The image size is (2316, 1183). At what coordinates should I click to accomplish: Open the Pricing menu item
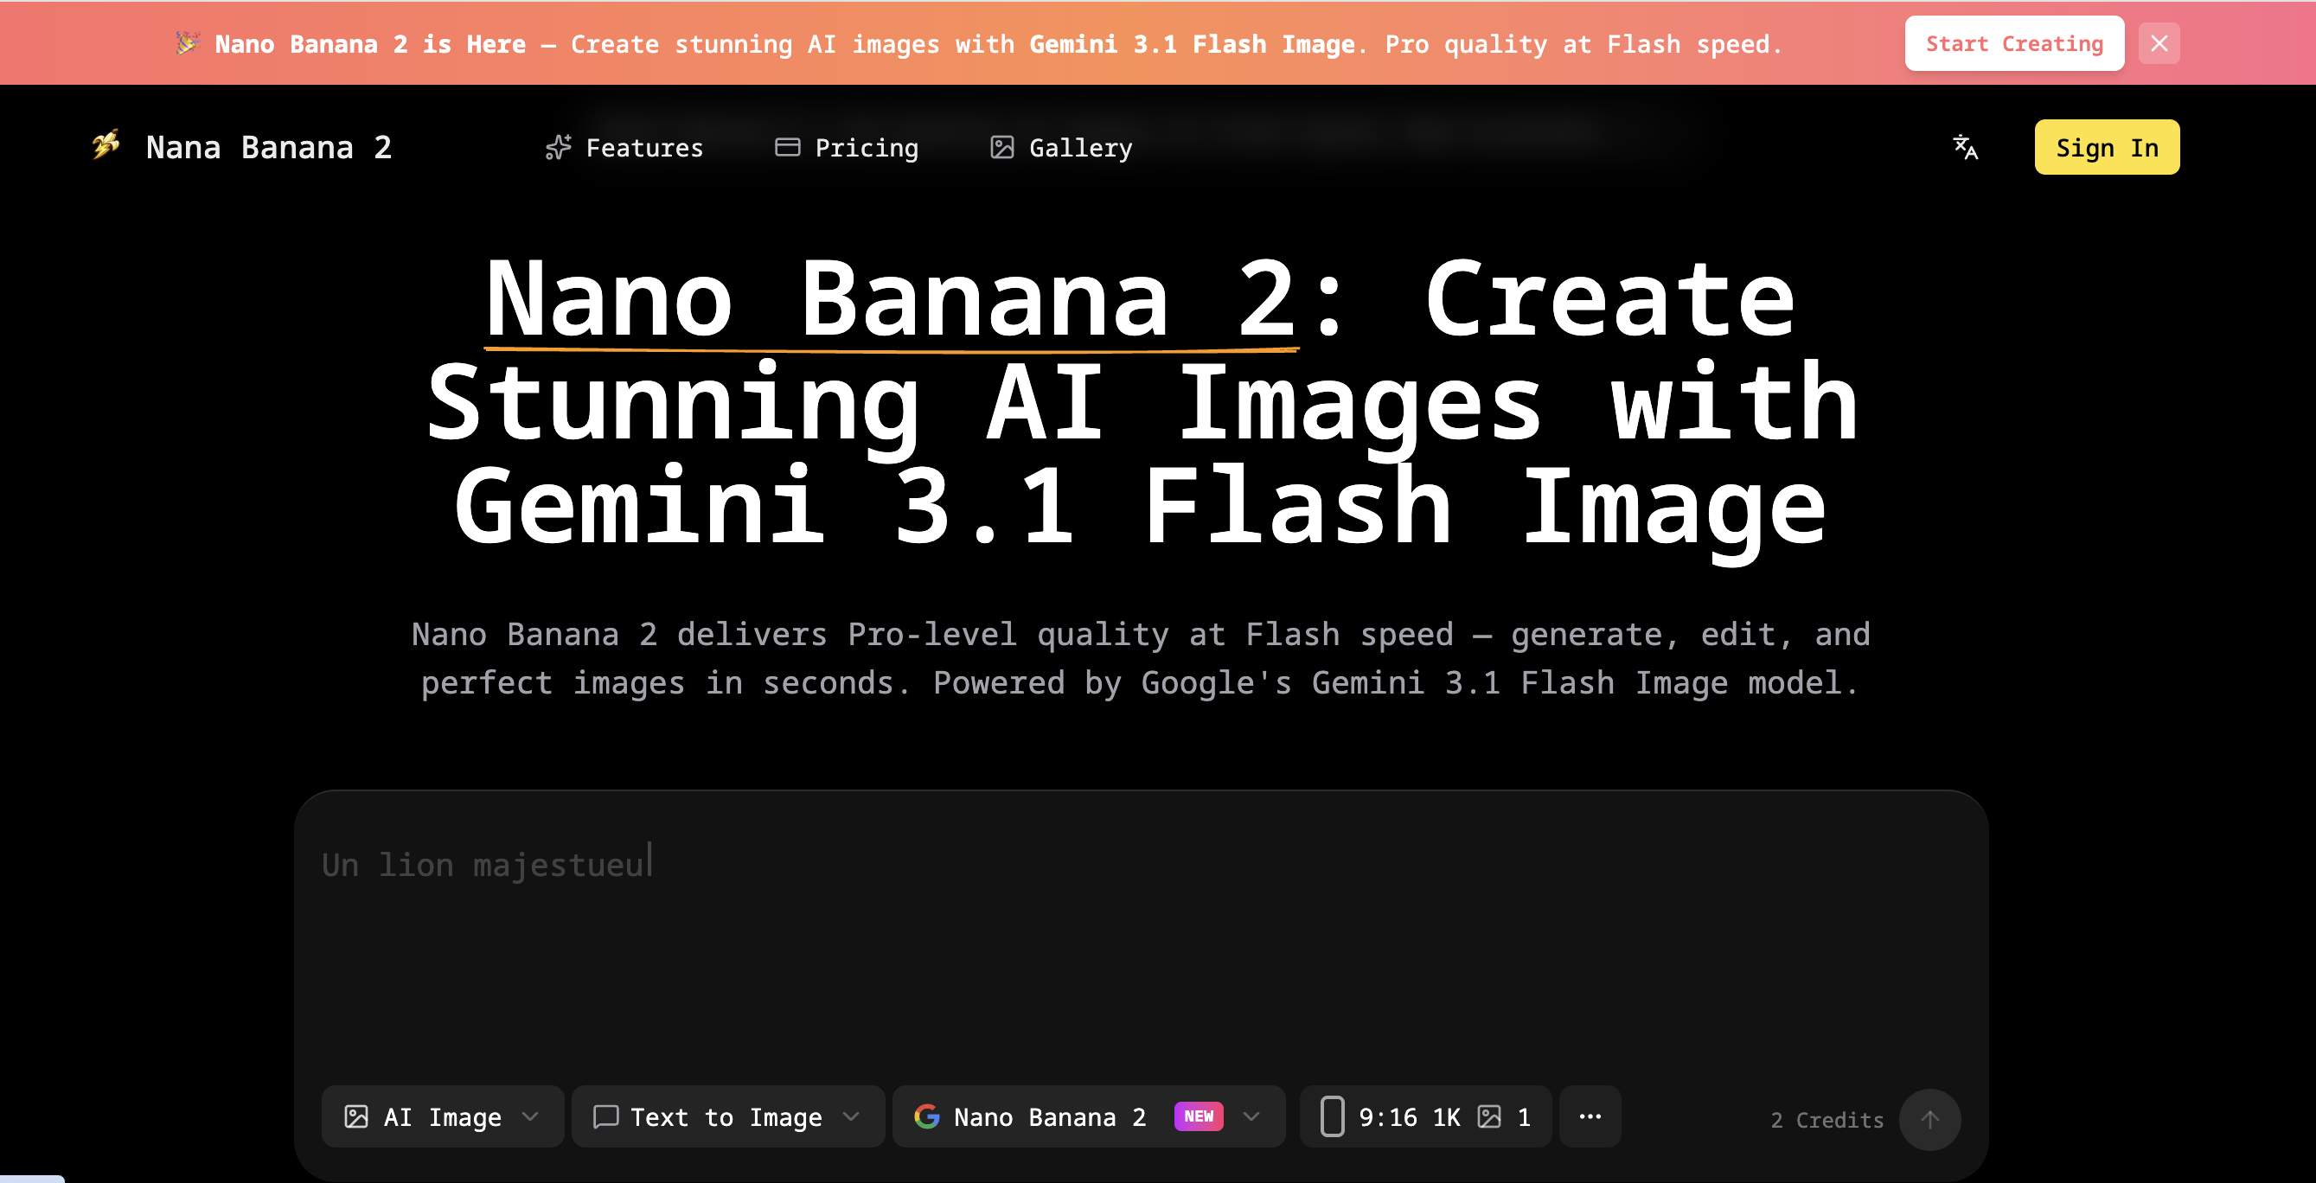846,147
